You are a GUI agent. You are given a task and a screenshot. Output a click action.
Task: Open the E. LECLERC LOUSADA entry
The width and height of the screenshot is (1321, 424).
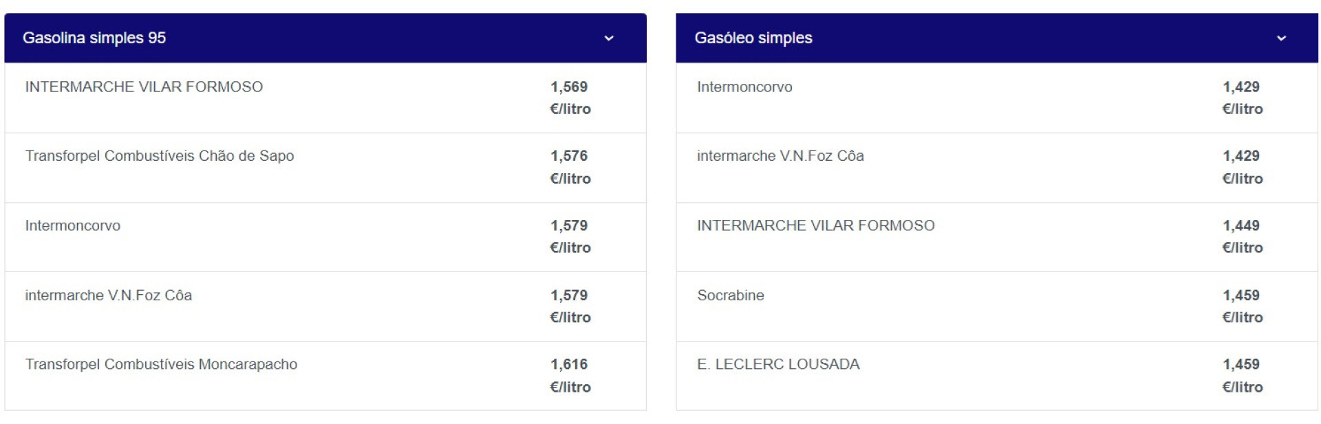pyautogui.click(x=778, y=364)
